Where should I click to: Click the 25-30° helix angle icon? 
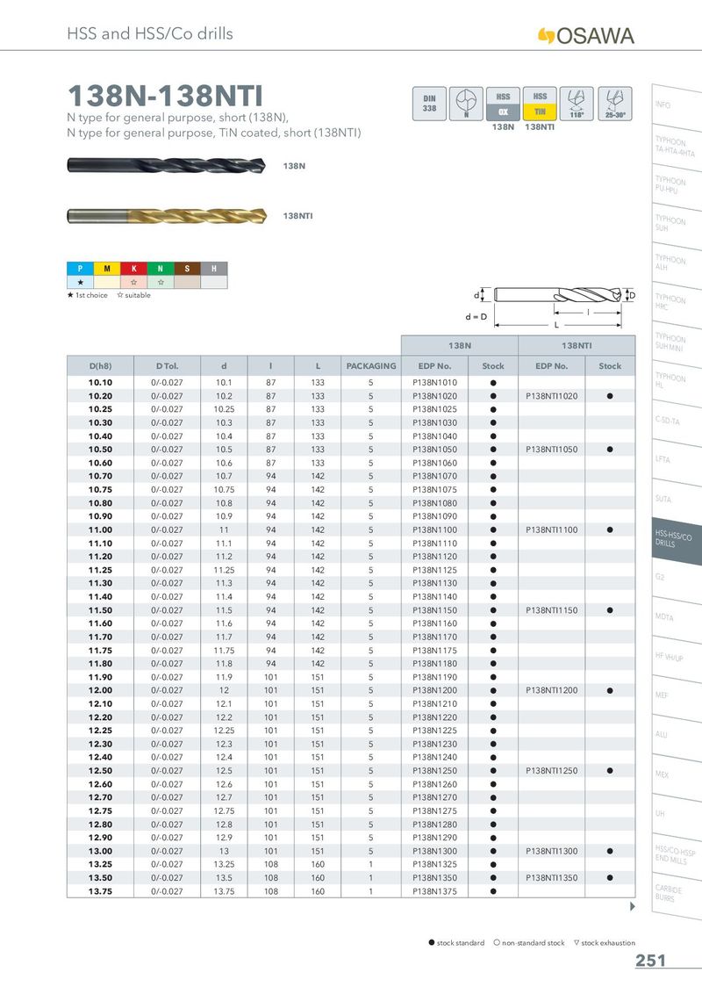click(x=614, y=104)
